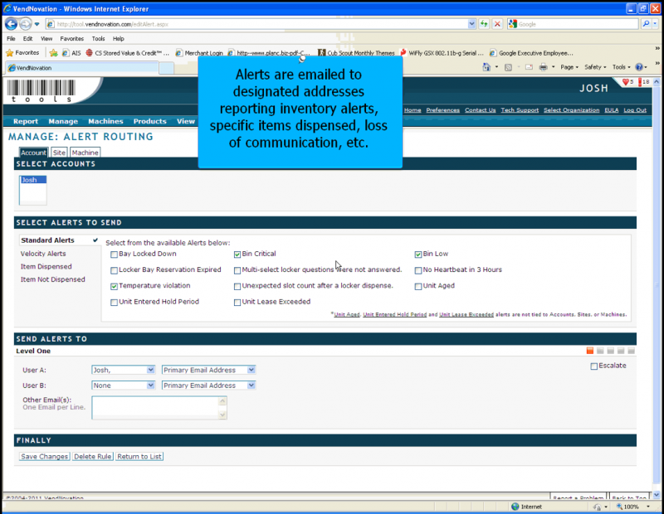Check the Unit Lease Exceeded checkbox
The image size is (664, 514).
pos(237,303)
